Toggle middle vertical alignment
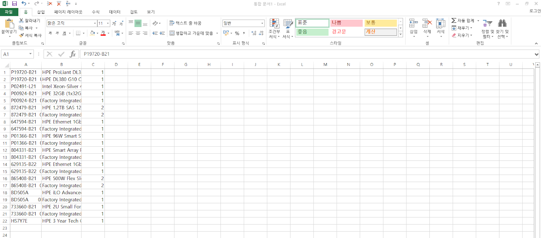 (138, 23)
